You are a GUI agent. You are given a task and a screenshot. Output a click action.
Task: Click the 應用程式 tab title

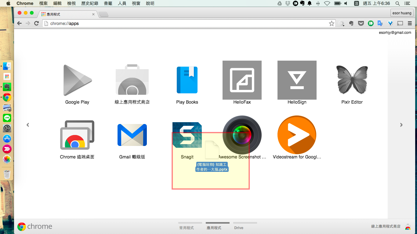[53, 14]
